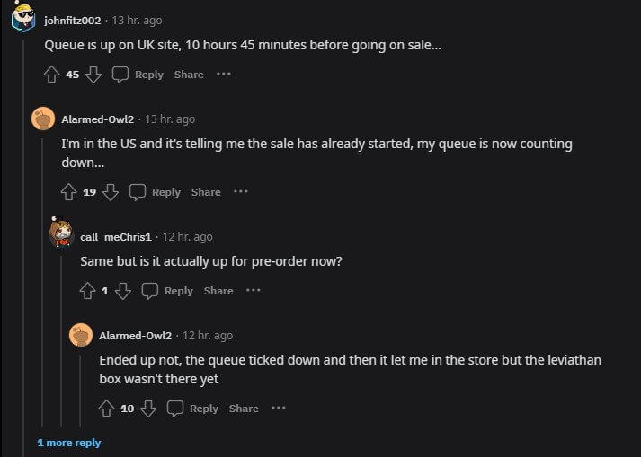This screenshot has height=457, width=641.
Task: Share the leviathan box comment
Action: [x=244, y=409]
